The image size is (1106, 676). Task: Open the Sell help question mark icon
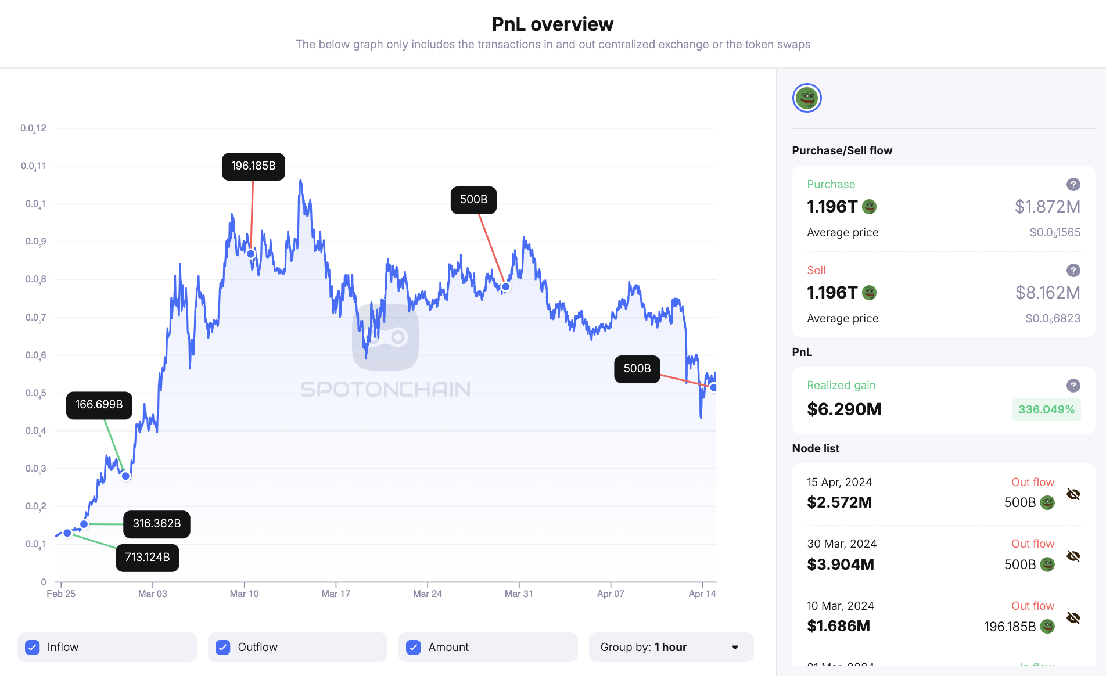(1073, 270)
